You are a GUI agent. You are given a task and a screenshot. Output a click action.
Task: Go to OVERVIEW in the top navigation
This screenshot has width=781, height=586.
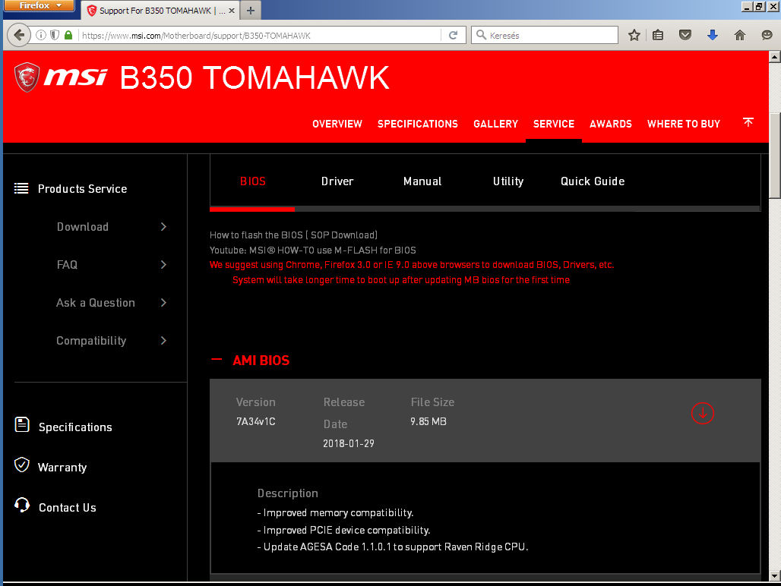(x=337, y=124)
